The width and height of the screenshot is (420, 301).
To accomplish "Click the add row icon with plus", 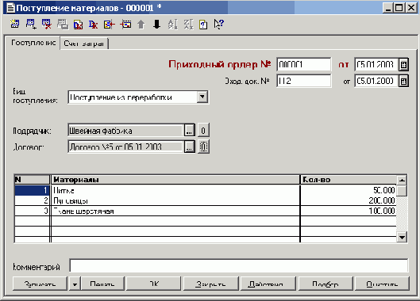I will coord(31,24).
